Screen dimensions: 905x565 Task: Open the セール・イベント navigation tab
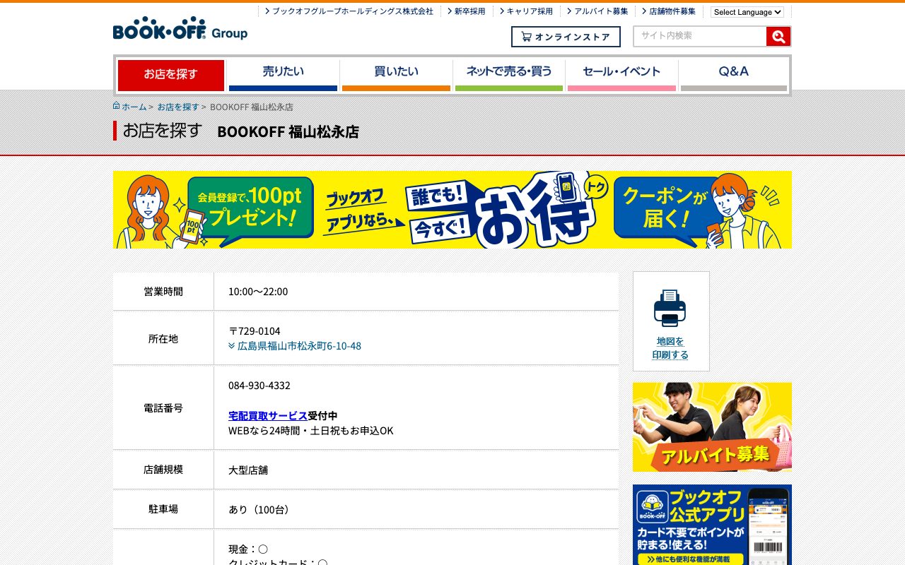tap(621, 75)
